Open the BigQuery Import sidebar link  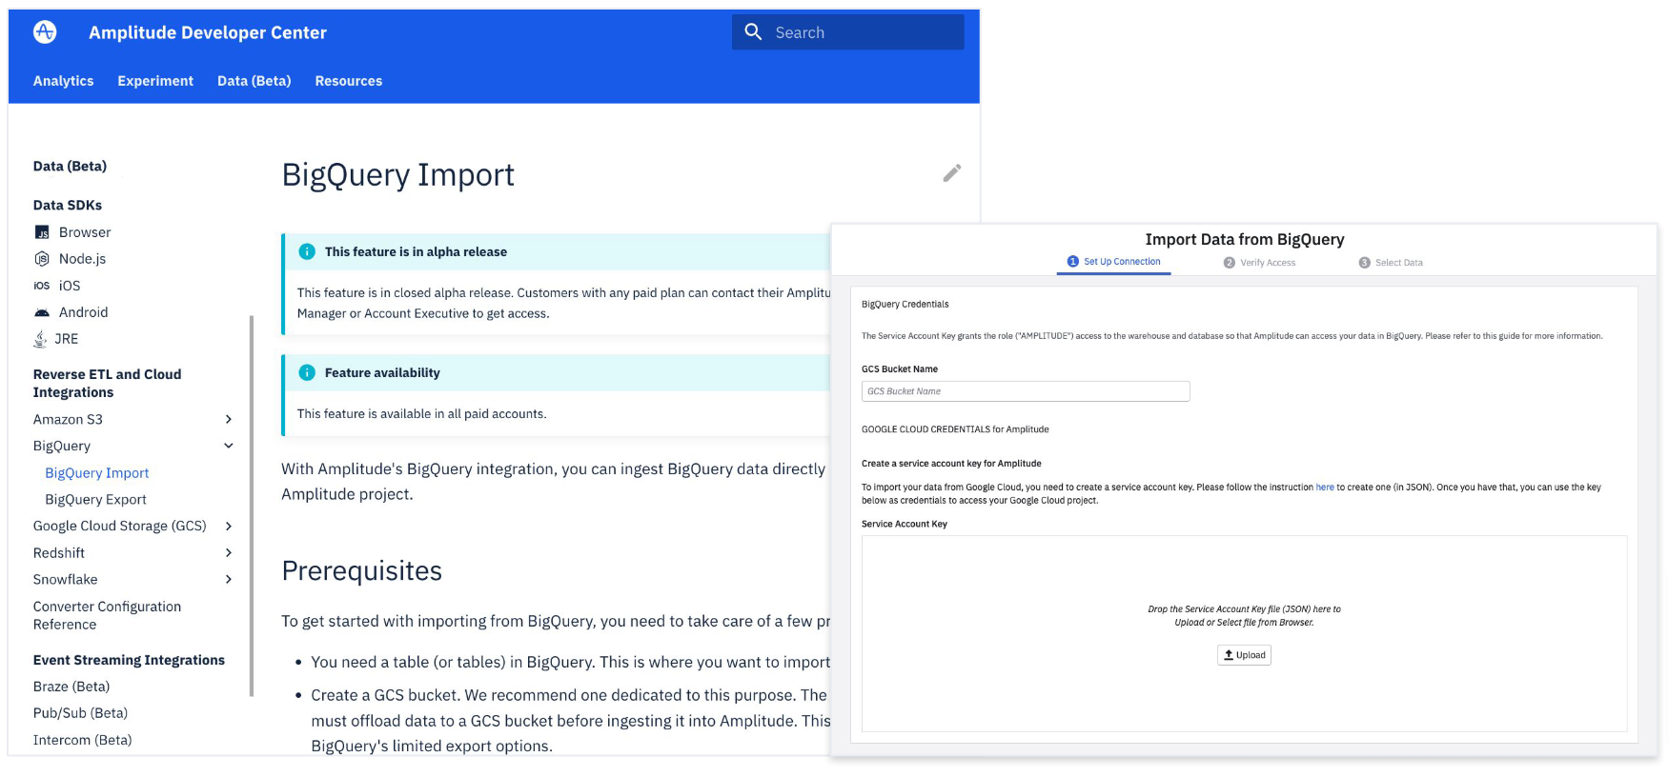(97, 472)
